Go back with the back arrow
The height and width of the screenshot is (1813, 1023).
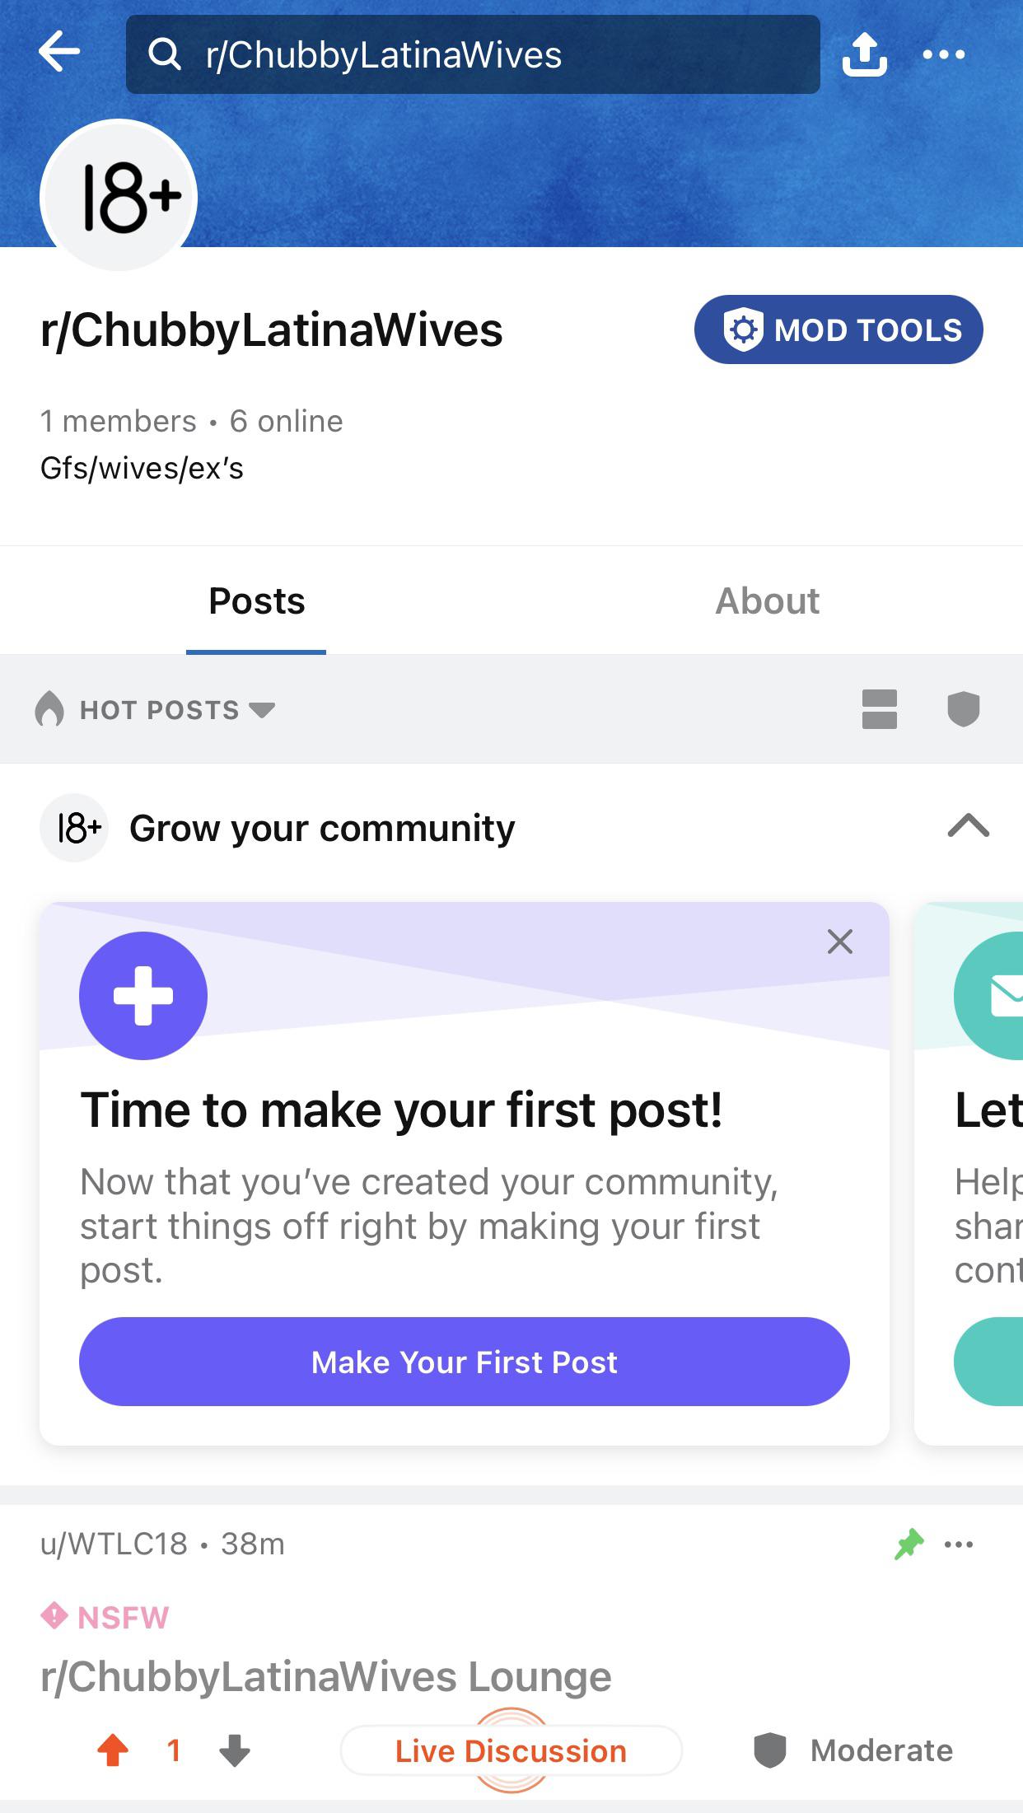coord(59,54)
